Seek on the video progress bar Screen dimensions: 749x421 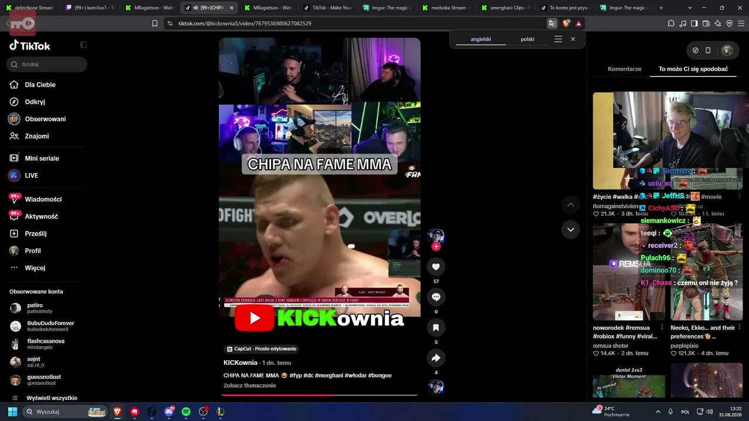[319, 395]
